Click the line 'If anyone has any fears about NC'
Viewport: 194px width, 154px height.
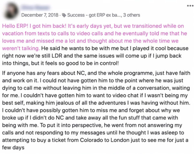[43, 73]
